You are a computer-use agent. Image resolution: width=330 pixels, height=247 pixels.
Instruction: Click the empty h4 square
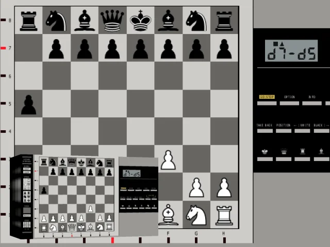pyautogui.click(x=224, y=131)
